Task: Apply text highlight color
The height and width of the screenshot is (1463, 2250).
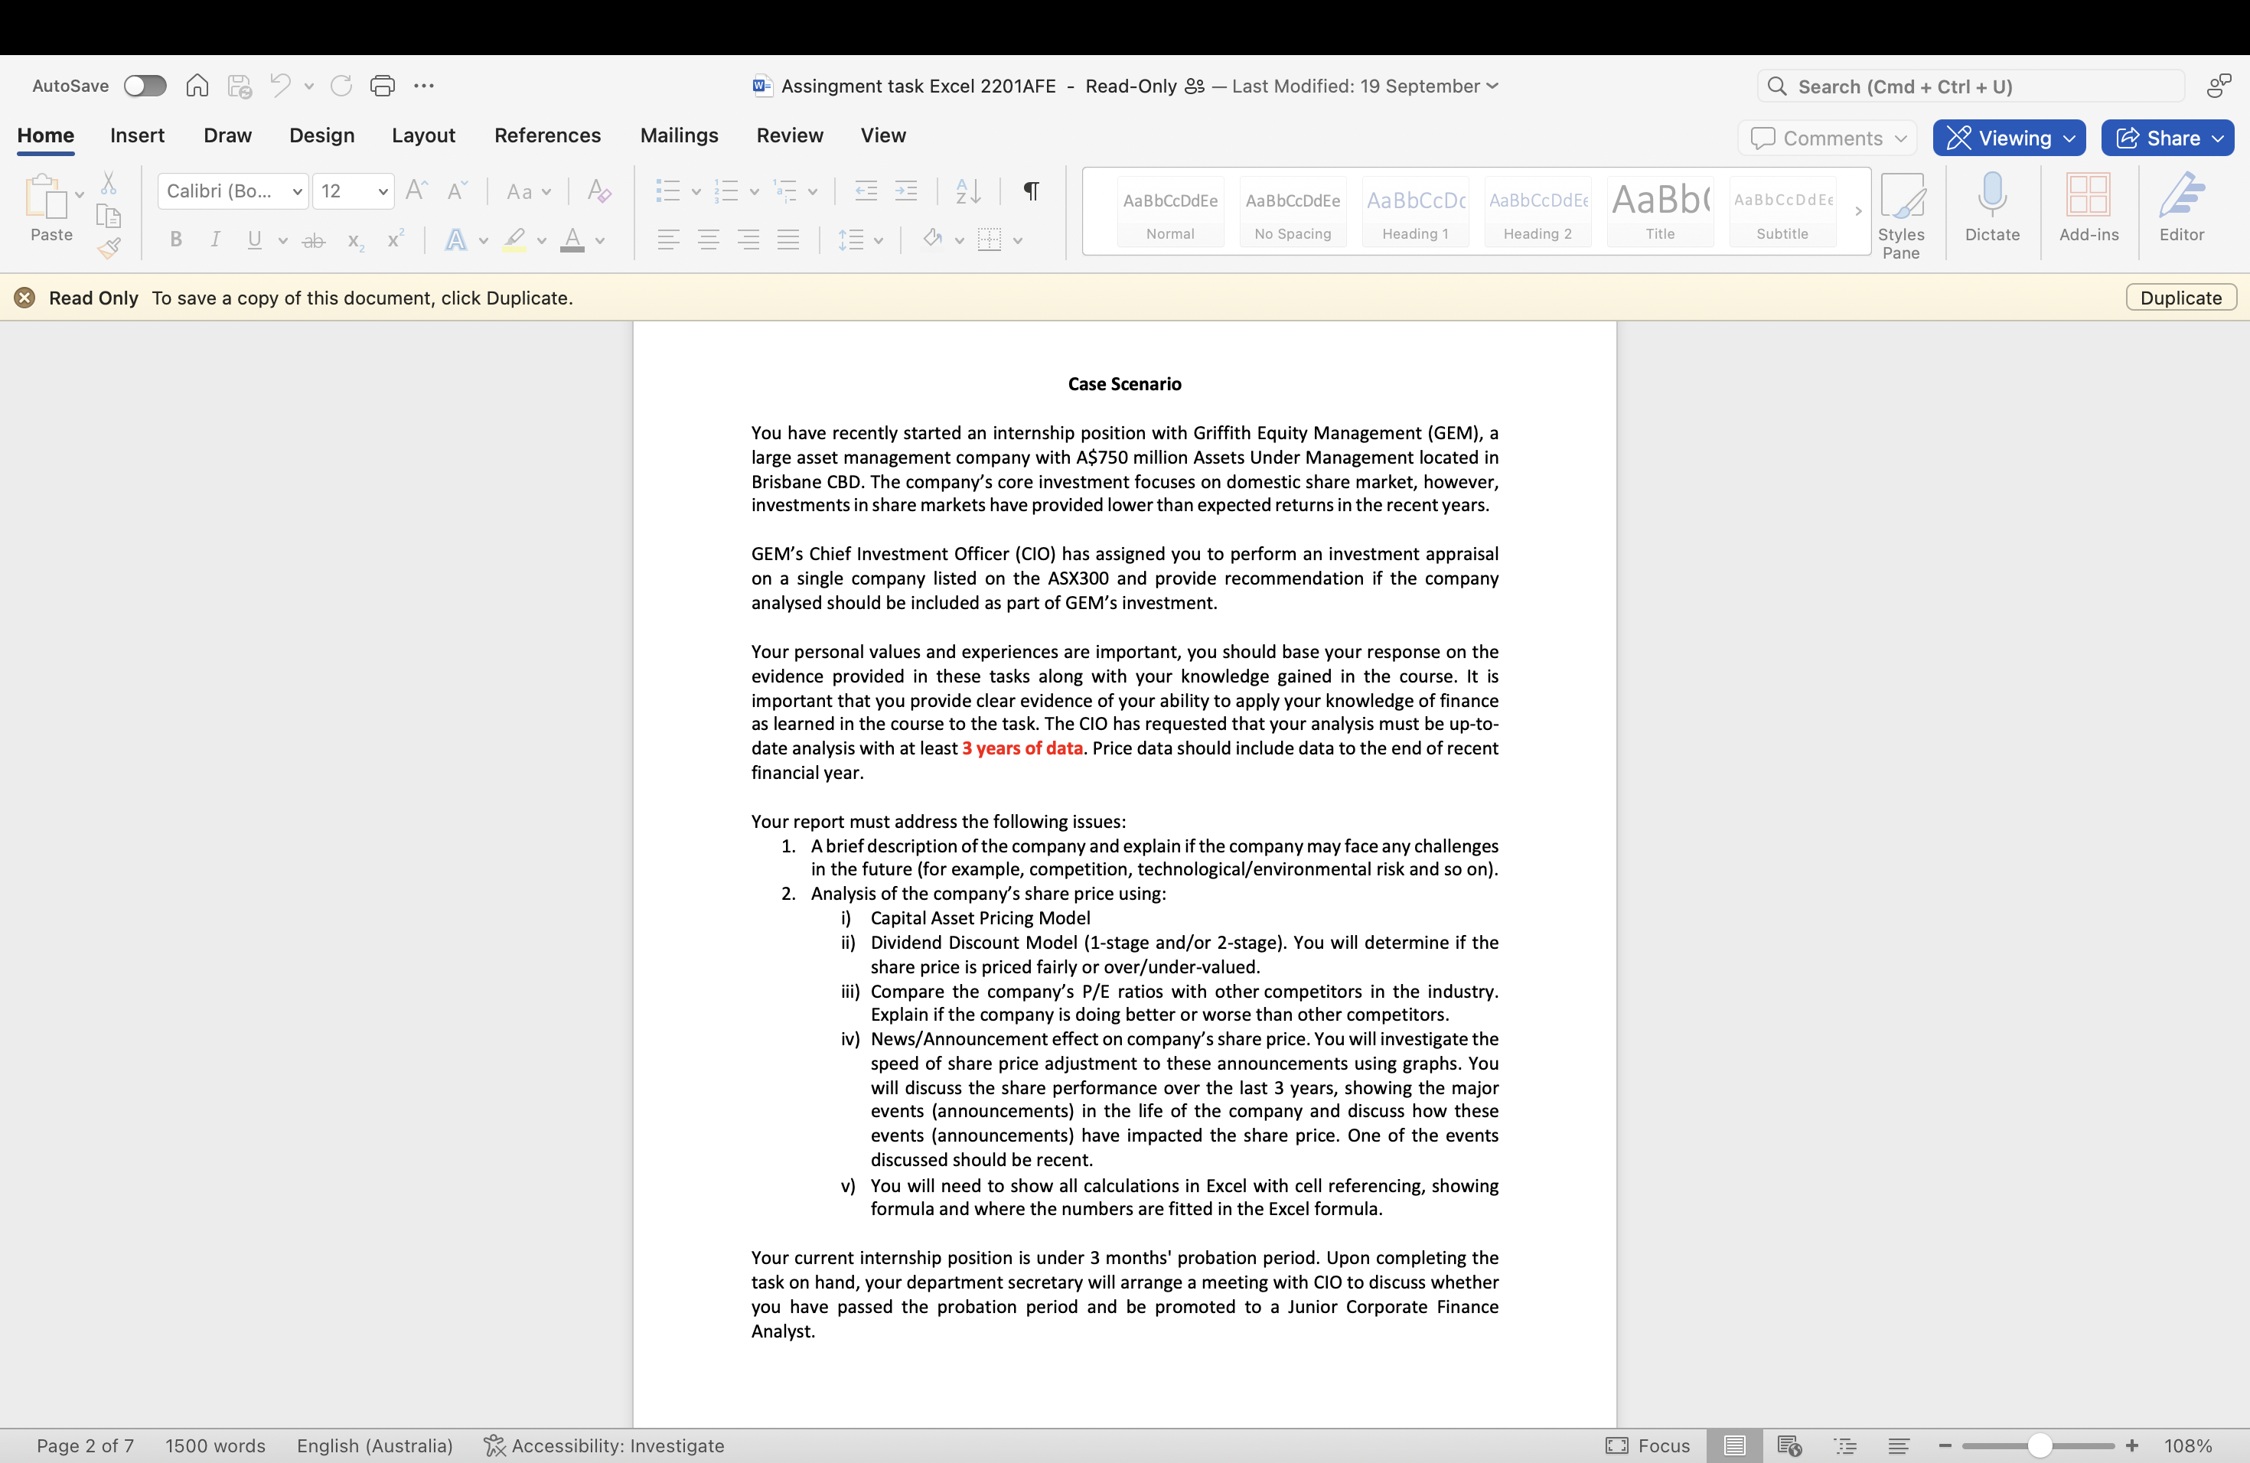Action: click(x=515, y=240)
